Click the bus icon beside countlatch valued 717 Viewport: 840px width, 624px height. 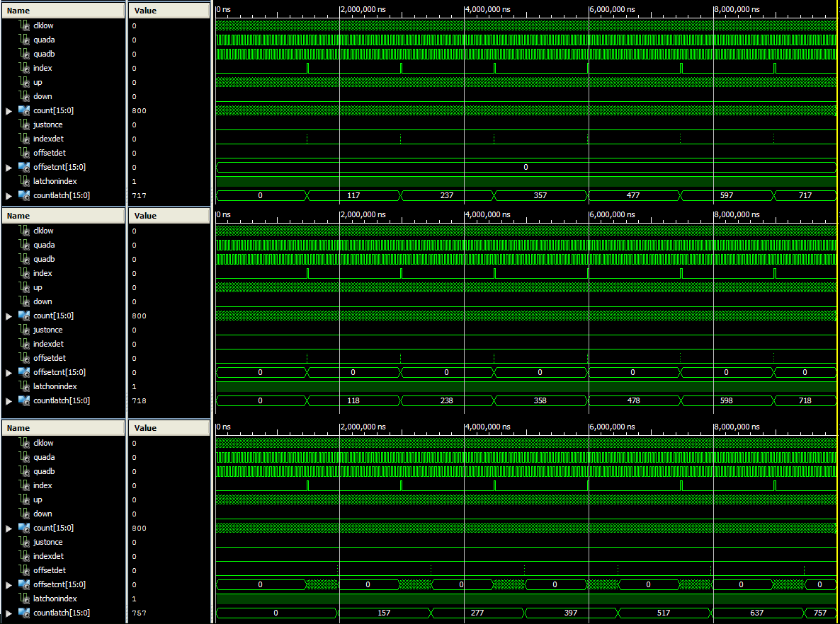(x=24, y=195)
